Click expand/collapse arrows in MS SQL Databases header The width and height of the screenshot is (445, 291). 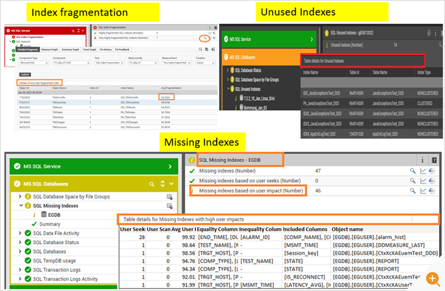pos(163,184)
